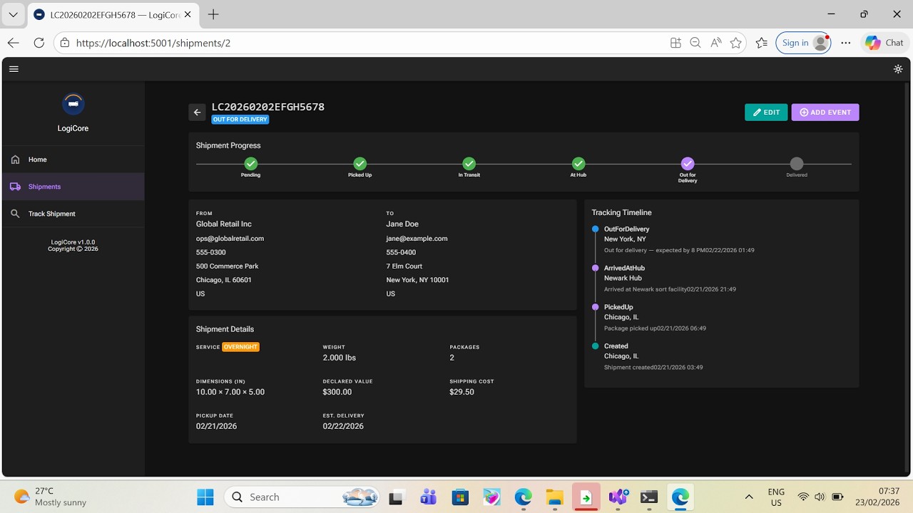
Task: Click the Out For Delivery status badge
Action: (x=240, y=120)
